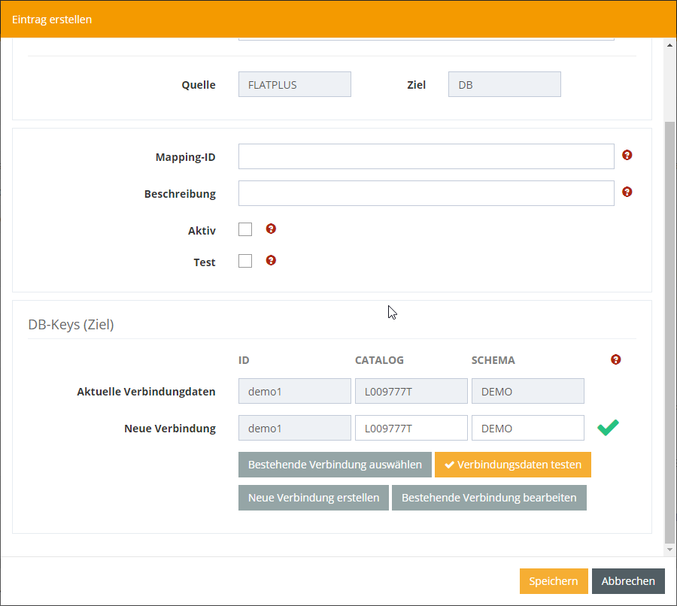Edit connection via Bestehende Verbindung bearbeiten

coord(489,498)
